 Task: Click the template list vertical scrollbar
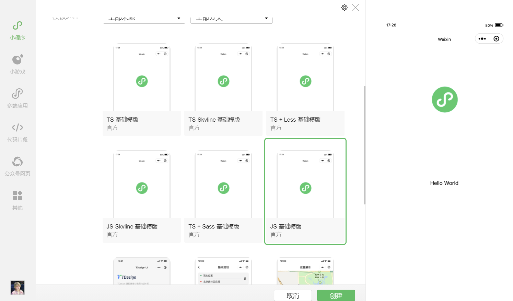pos(364,145)
